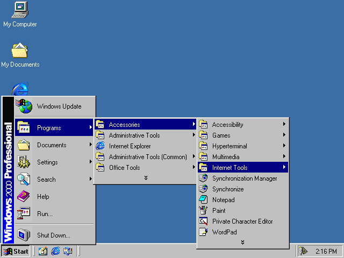Open WordPad from the Accessories menu

(224, 232)
